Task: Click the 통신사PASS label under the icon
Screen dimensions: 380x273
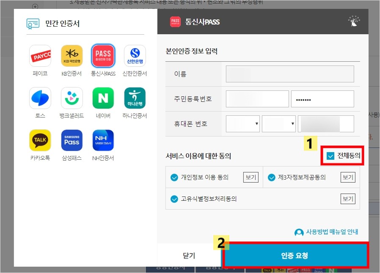Action: click(x=103, y=74)
